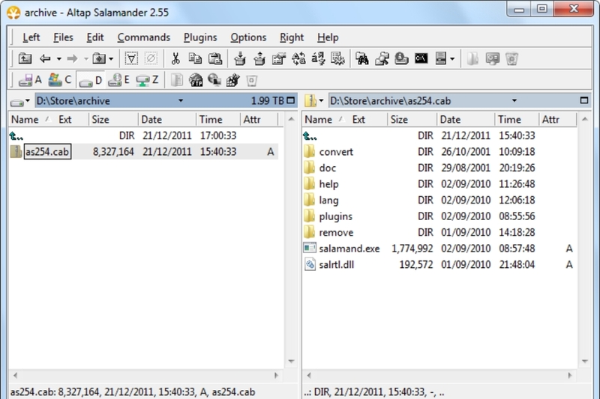
Task: Open the FTP connect icon
Action: point(196,80)
